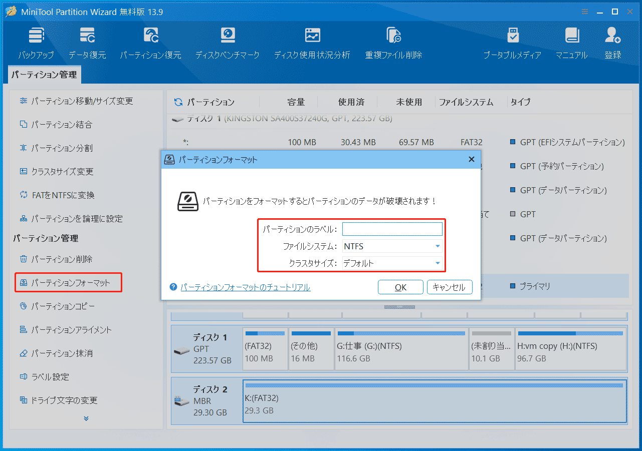Select the K:(FAT32) 29.3 GB block
The height and width of the screenshot is (451, 642).
coord(435,400)
